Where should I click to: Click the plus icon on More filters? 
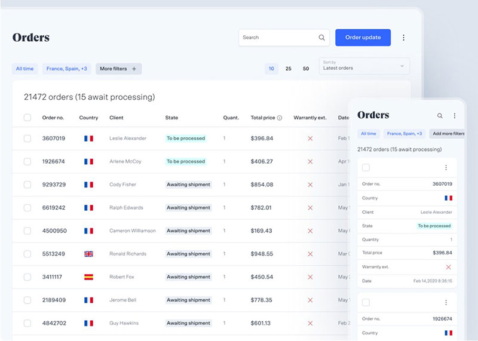click(x=134, y=69)
